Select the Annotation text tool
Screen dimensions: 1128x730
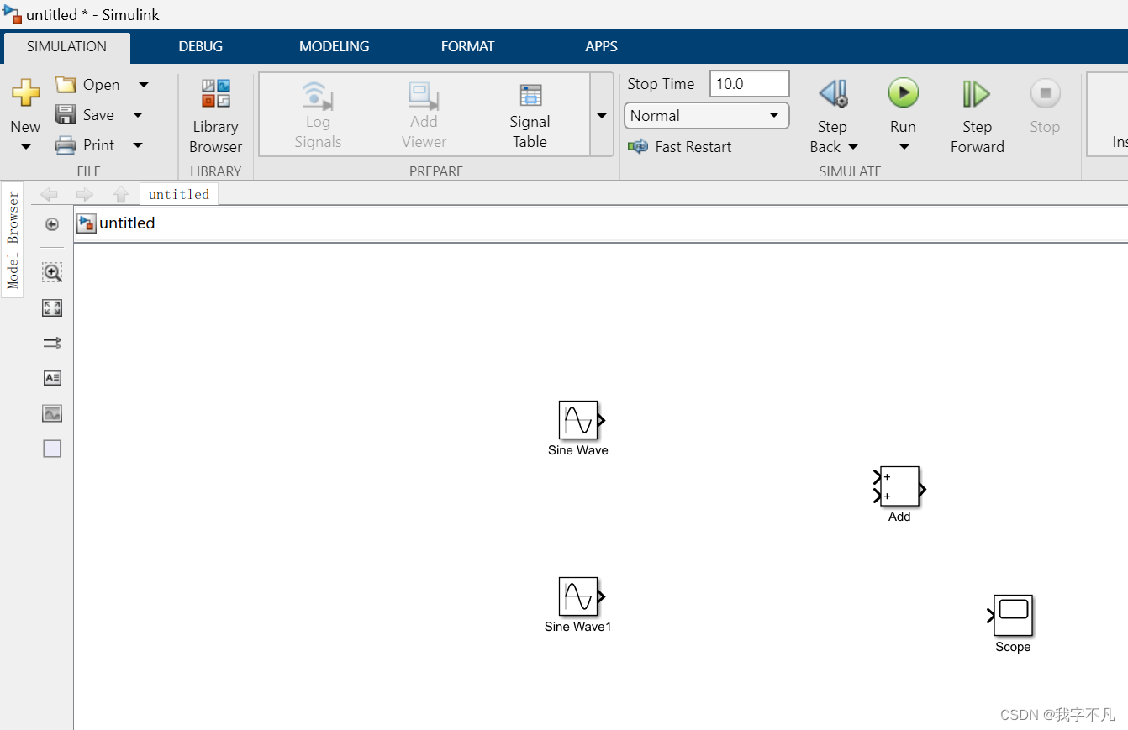pos(52,378)
